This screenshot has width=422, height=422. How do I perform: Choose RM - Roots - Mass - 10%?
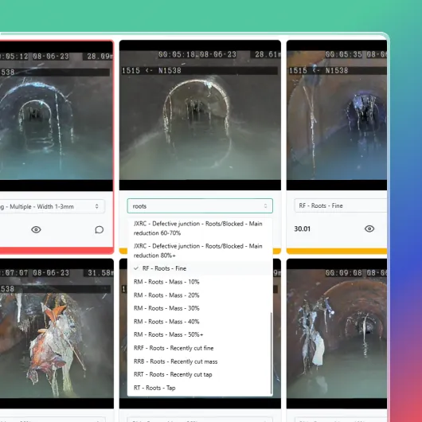click(x=200, y=282)
